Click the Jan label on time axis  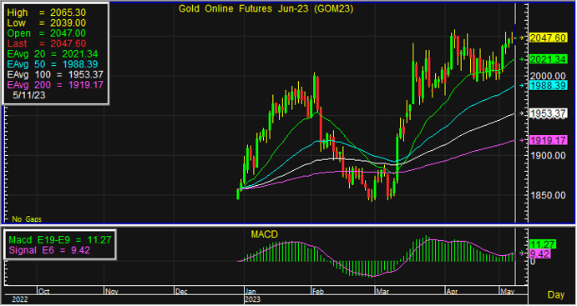pos(251,291)
